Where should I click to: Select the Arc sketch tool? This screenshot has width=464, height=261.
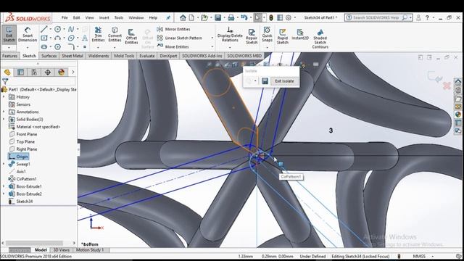[58, 38]
